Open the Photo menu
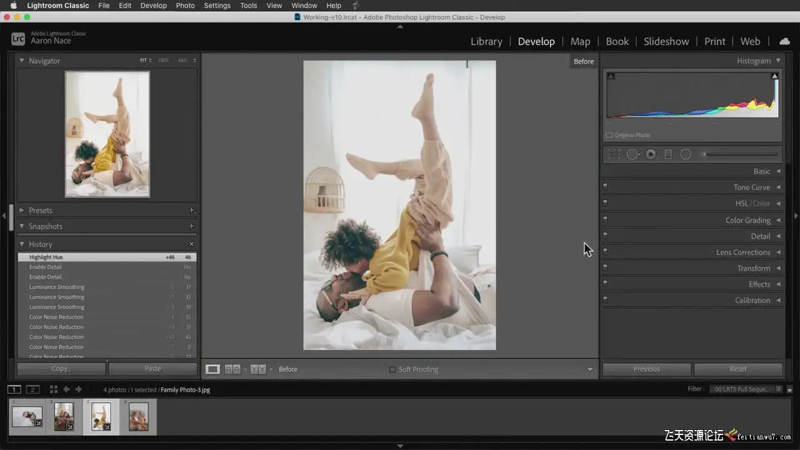 (x=185, y=6)
